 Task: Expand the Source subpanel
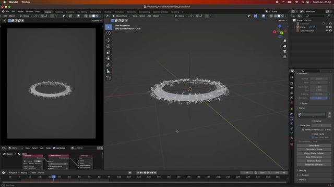(304, 103)
